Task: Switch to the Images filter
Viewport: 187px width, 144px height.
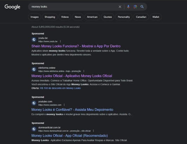Action: 35,17
